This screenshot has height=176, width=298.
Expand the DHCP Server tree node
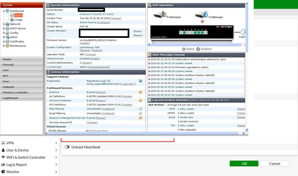pyautogui.click(x=4, y=28)
